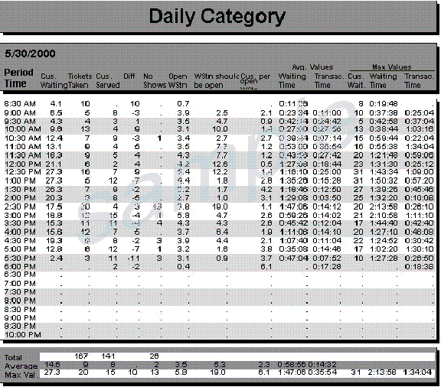Select the 9:00 AM period row label
The image size is (441, 387).
(20, 113)
